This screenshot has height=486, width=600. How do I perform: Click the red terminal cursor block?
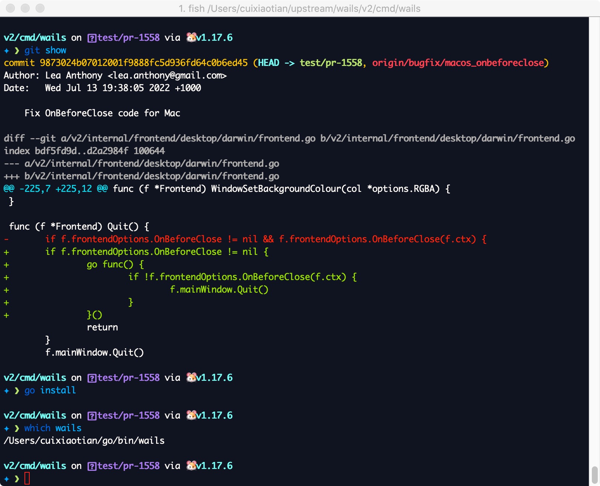27,479
